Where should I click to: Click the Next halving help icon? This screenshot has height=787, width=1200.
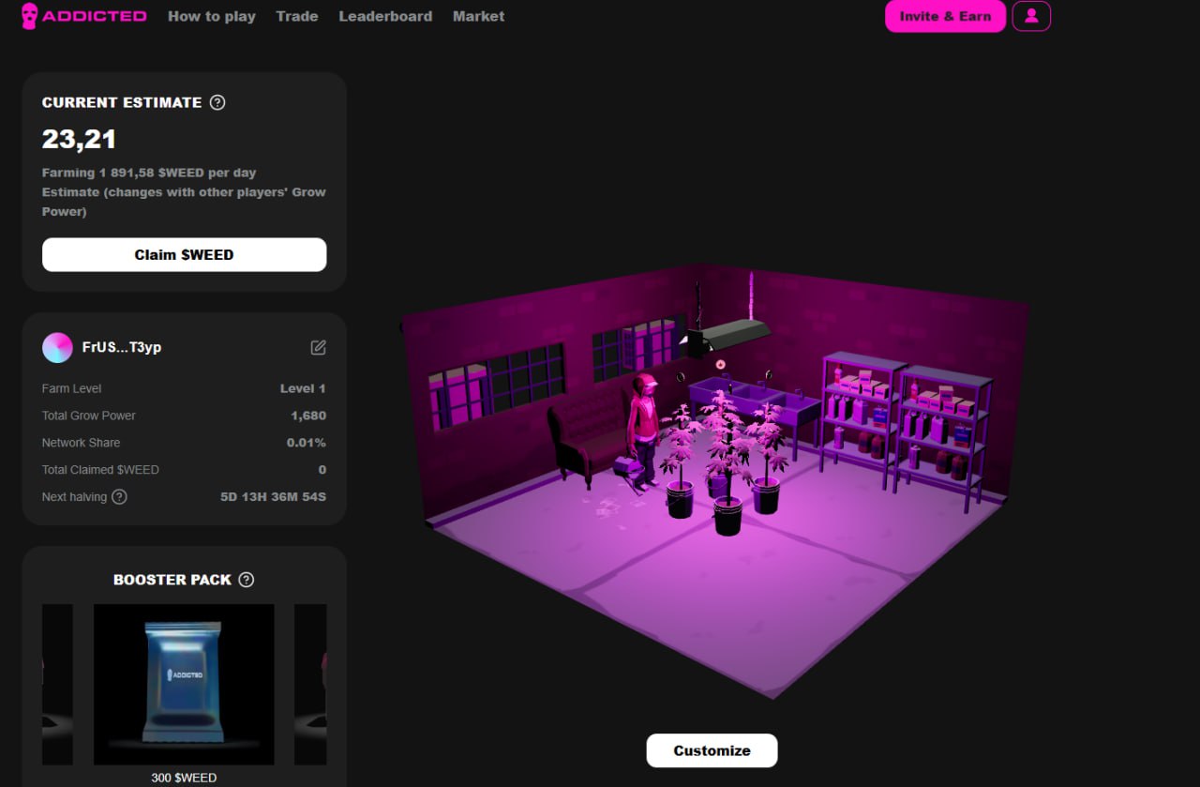[119, 497]
